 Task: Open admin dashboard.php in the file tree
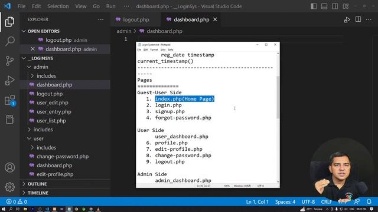(54, 85)
